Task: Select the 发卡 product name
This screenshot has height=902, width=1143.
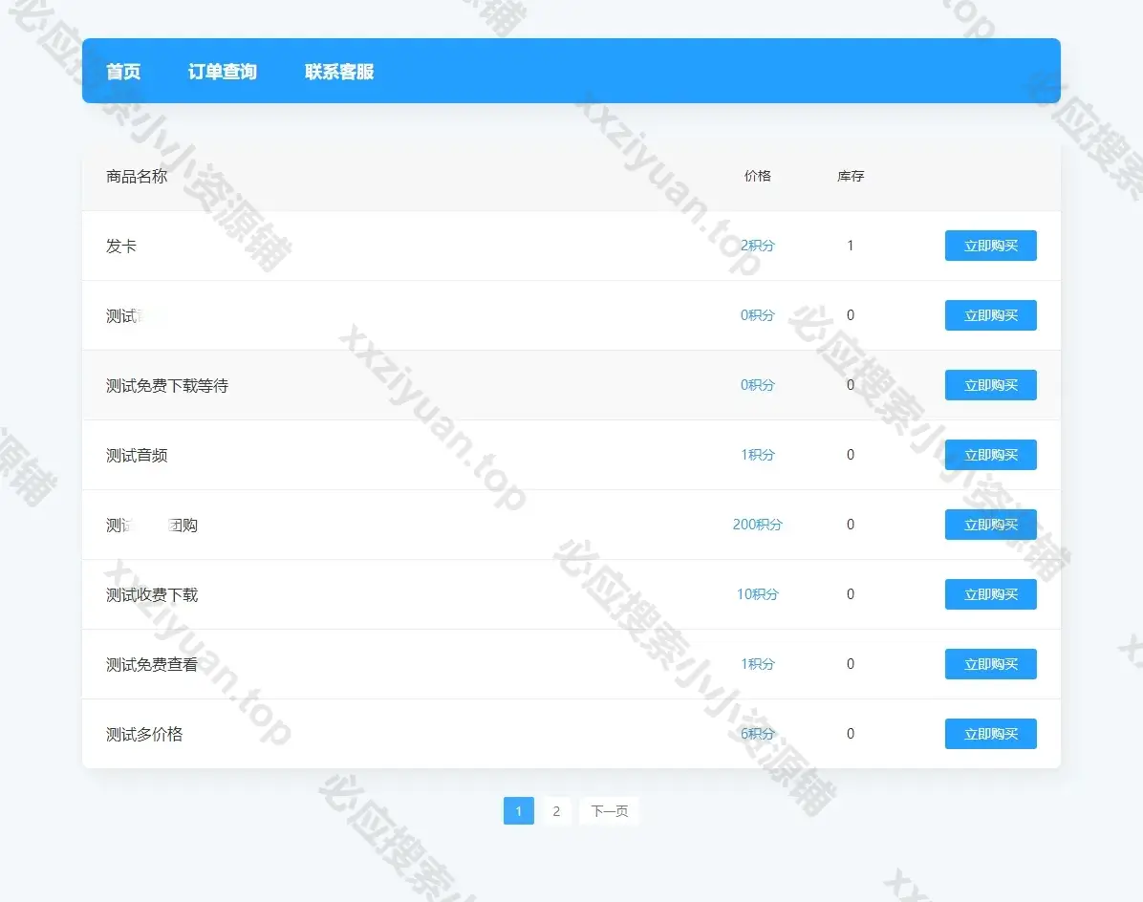Action: click(x=121, y=247)
